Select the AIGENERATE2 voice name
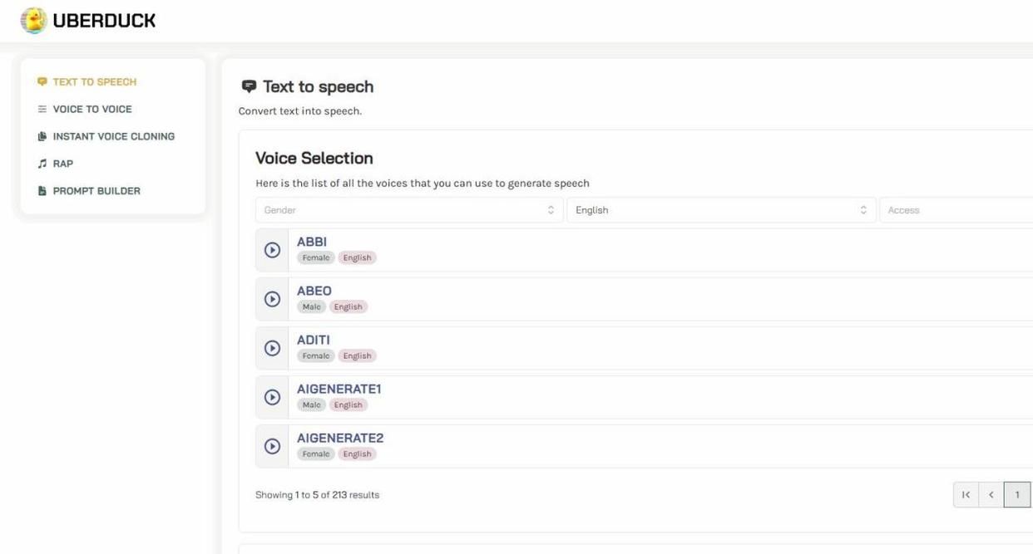This screenshot has height=554, width=1033. 340,438
